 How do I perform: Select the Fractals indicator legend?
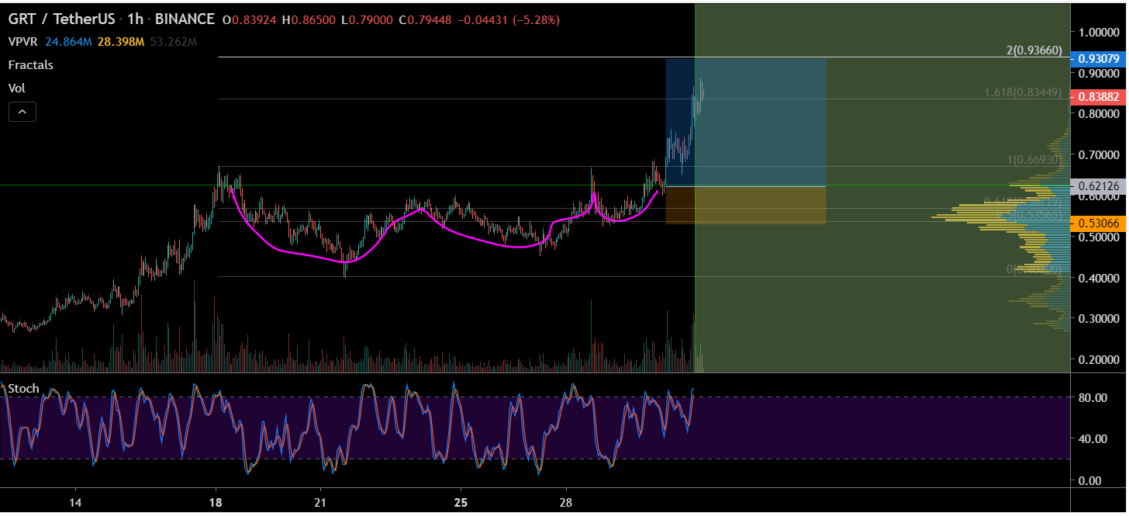tap(29, 65)
